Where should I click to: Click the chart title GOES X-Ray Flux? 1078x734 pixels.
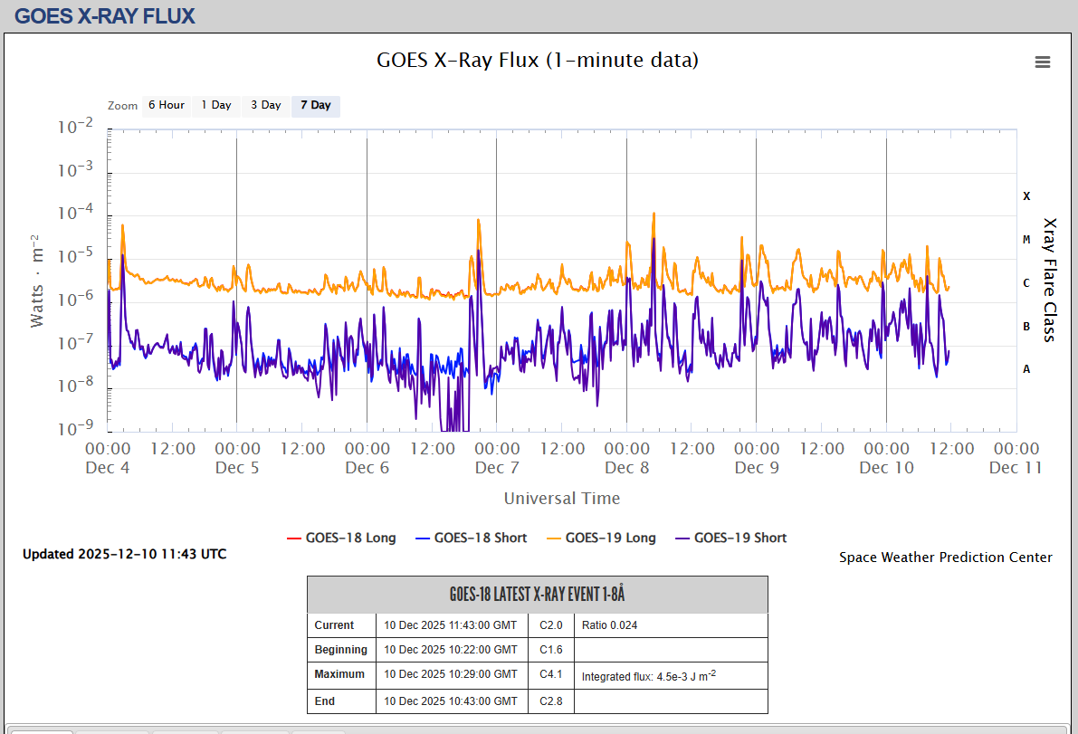(538, 60)
